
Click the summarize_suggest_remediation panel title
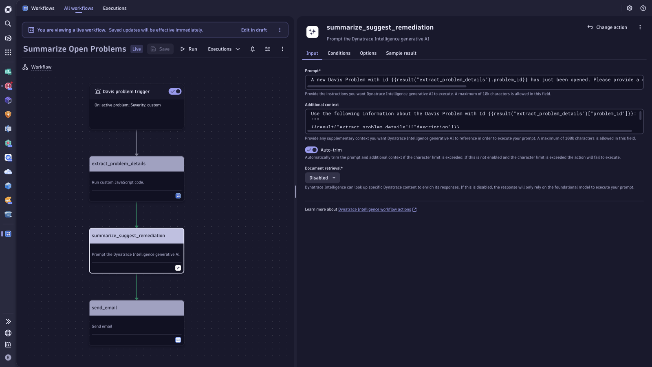click(x=380, y=27)
